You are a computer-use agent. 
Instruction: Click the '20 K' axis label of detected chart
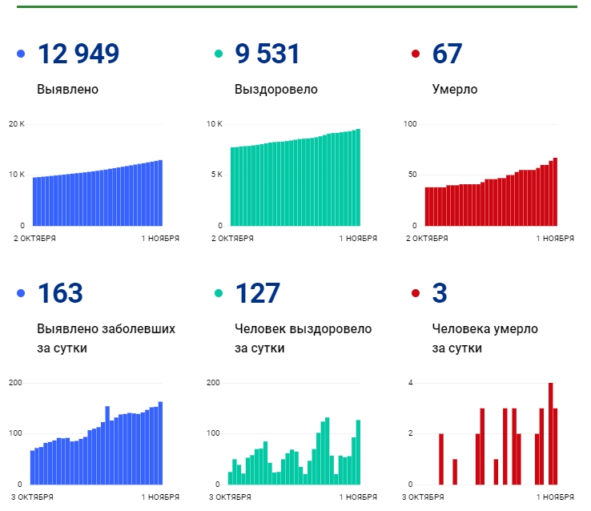click(x=17, y=124)
